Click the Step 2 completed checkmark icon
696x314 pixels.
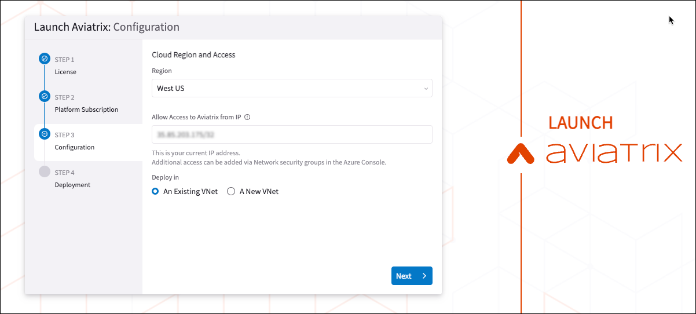pos(45,96)
